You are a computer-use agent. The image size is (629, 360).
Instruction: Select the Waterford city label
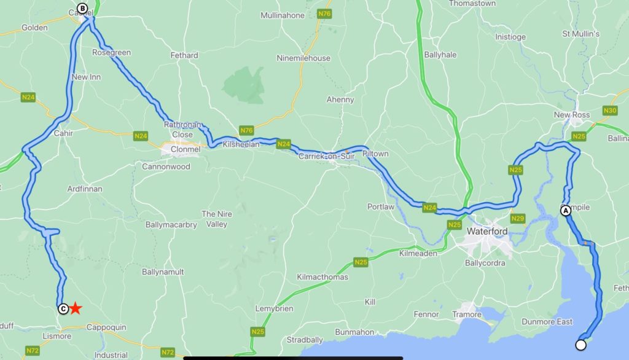pos(487,231)
